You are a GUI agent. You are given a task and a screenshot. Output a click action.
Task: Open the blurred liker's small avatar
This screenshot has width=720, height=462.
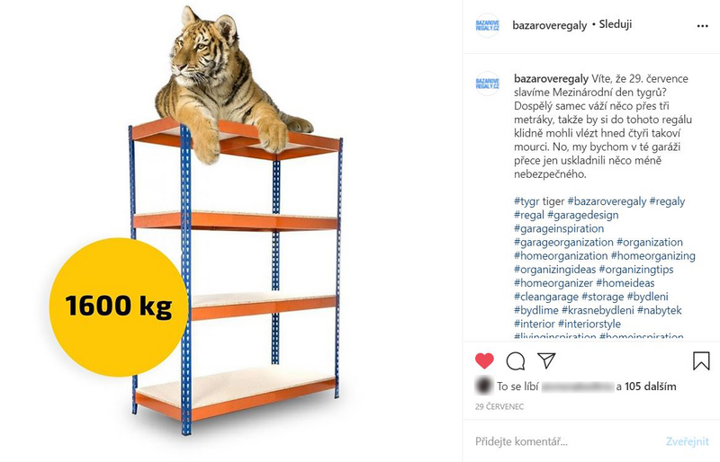click(x=483, y=386)
